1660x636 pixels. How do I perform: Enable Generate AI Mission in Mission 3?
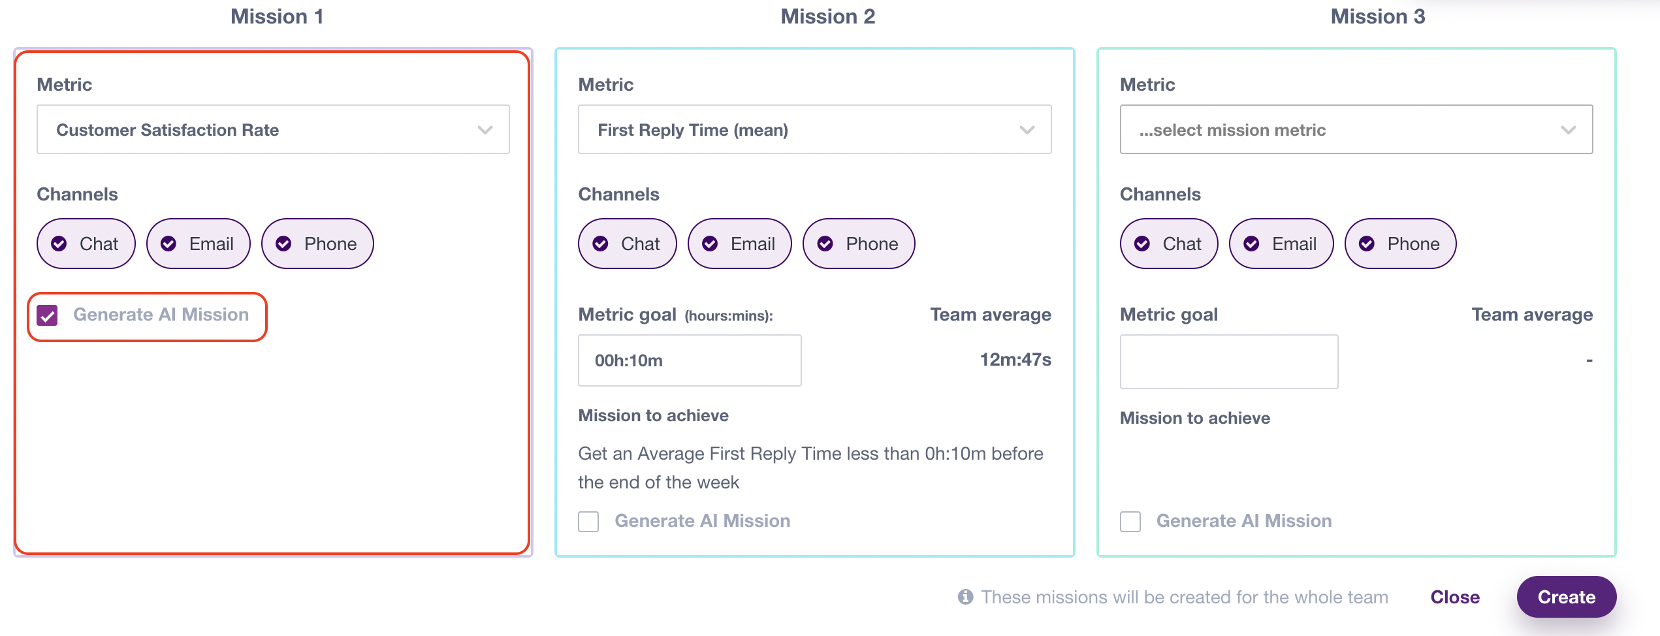pyautogui.click(x=1130, y=522)
